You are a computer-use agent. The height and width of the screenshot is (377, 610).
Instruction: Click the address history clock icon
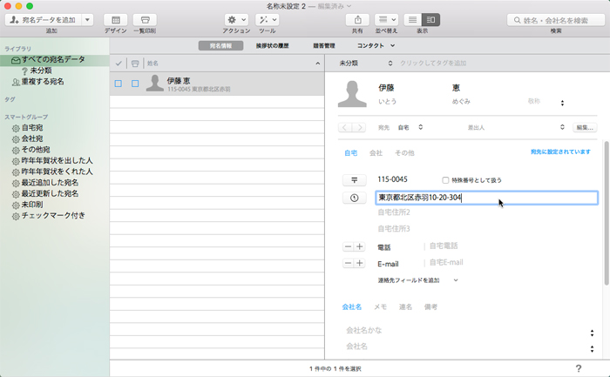tap(355, 198)
